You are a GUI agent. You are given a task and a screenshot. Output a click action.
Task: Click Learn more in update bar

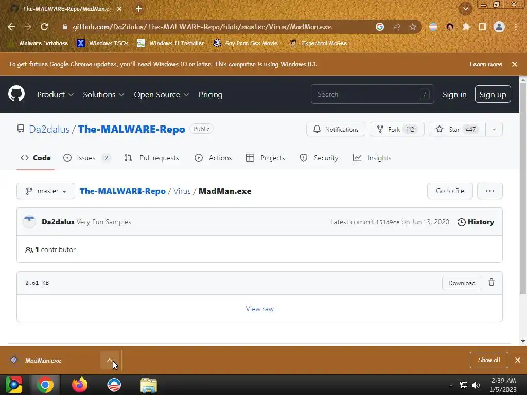tap(486, 64)
